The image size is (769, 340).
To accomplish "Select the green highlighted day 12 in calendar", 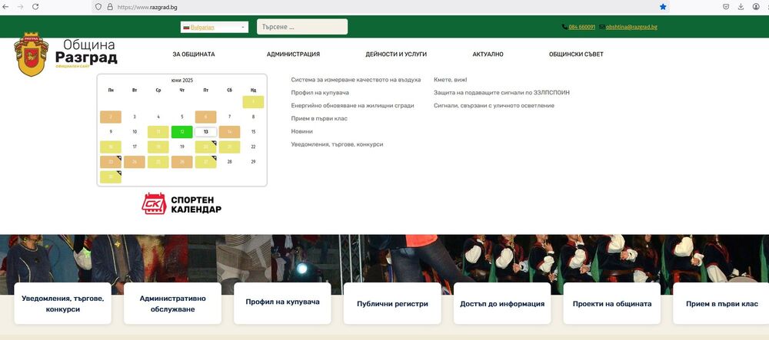I will click(182, 131).
